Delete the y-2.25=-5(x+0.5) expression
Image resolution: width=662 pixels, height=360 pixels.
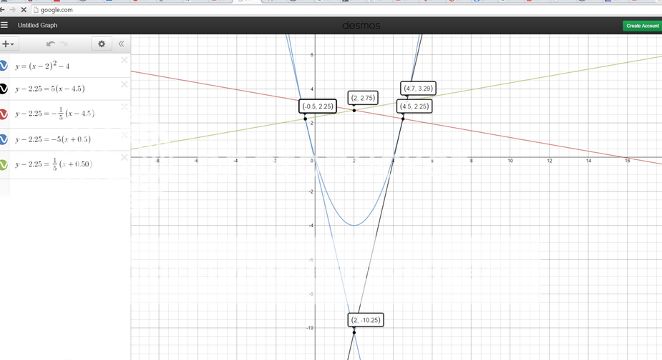[x=125, y=133]
